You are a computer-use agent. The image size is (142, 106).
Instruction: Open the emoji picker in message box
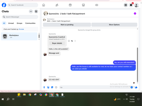click(x=131, y=87)
